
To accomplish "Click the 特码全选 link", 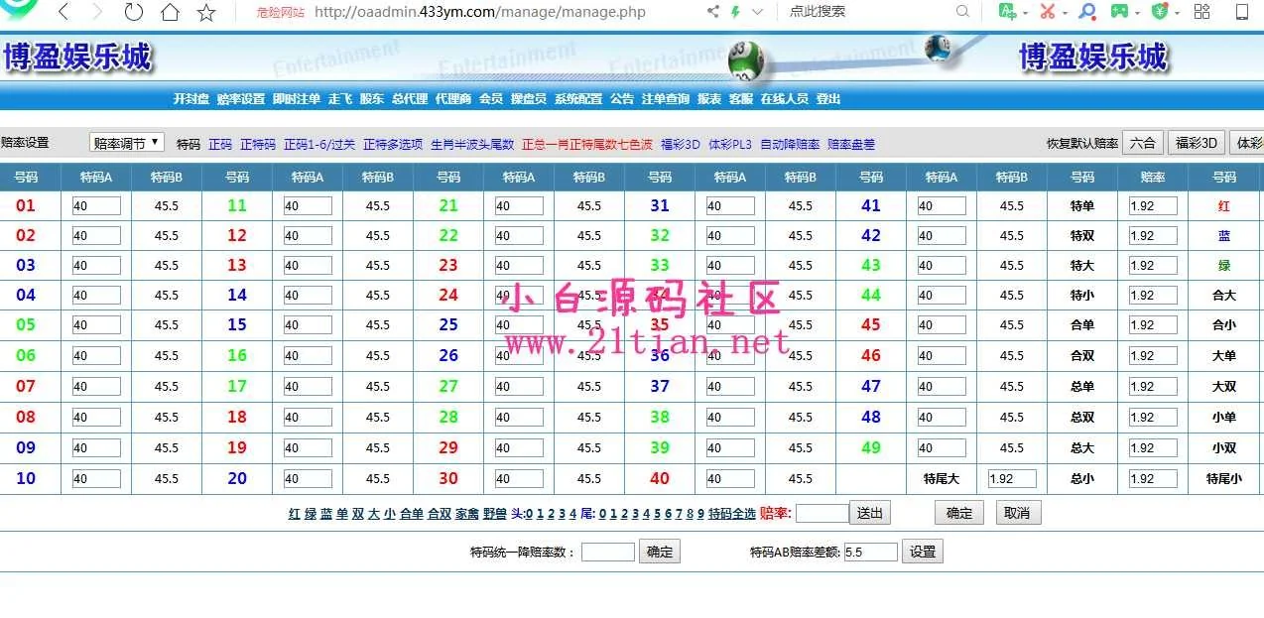I will [x=731, y=514].
